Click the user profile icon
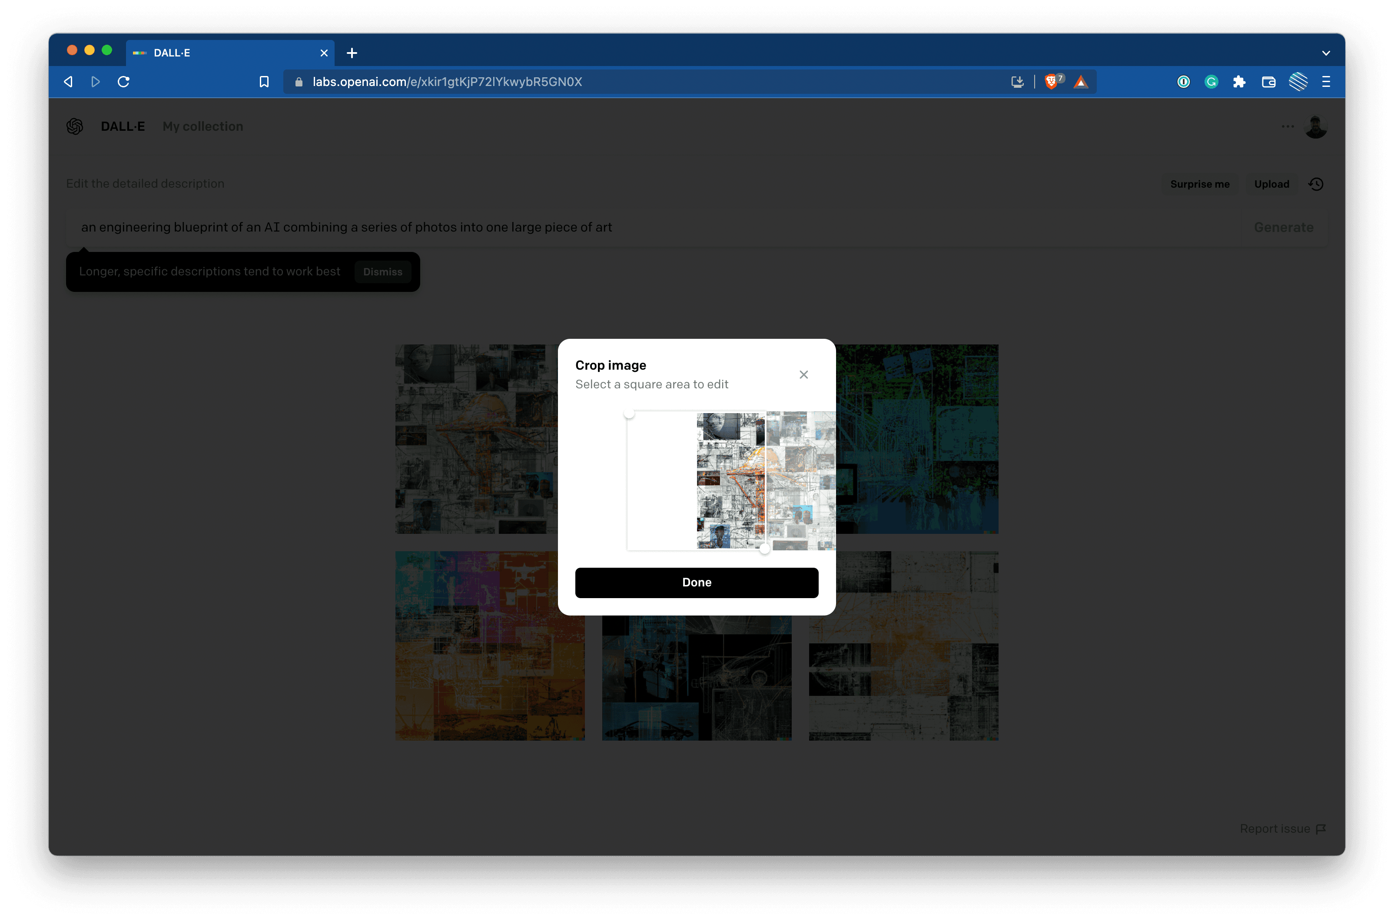Viewport: 1394px width, 920px height. [1316, 125]
